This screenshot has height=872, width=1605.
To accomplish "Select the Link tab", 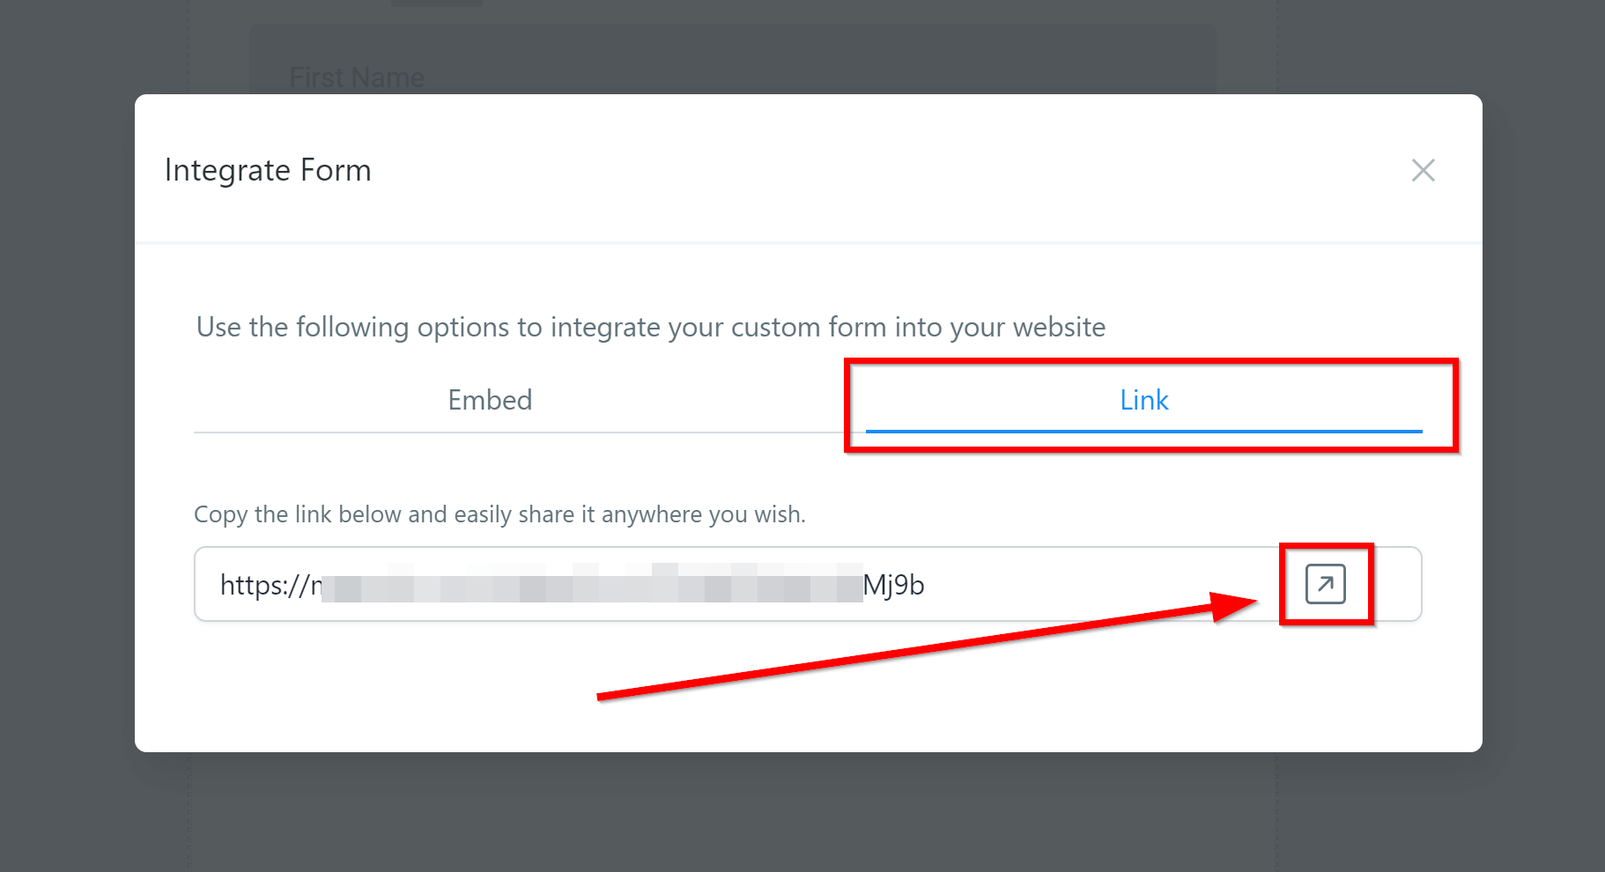I will point(1143,400).
